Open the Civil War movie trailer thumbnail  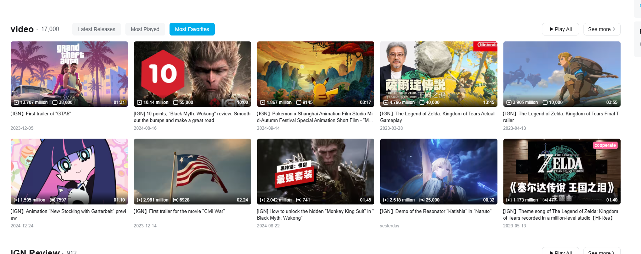click(x=193, y=172)
